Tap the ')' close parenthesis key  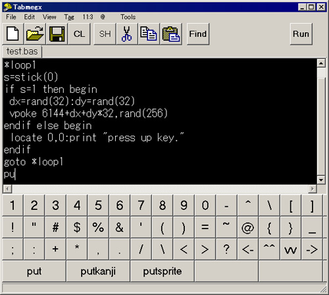(x=184, y=227)
